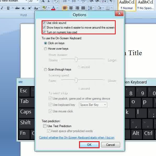
Task: Apply numbered list formatting
Action: tap(74, 1)
